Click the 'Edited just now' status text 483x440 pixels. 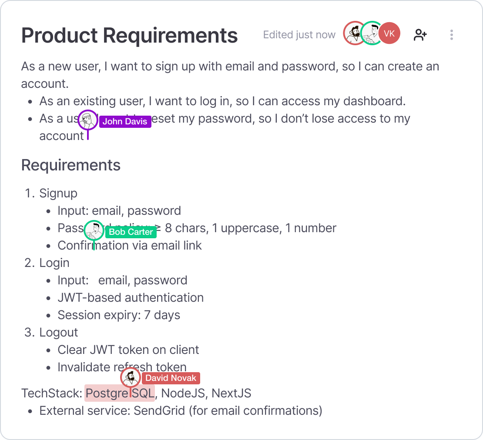(299, 35)
